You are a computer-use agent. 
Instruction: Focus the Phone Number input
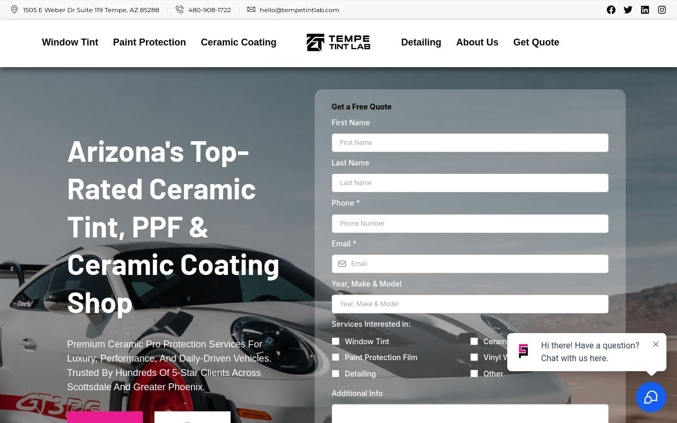click(x=470, y=224)
